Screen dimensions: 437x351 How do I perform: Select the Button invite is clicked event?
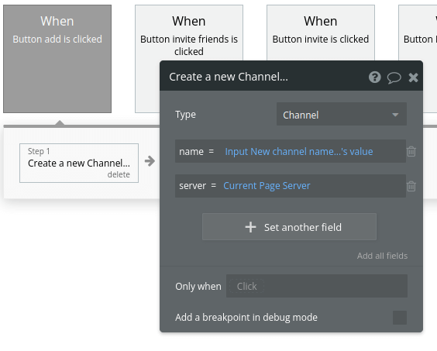click(x=321, y=33)
